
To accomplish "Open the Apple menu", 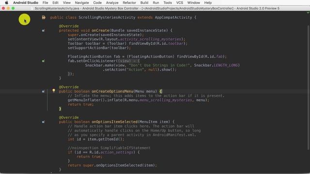I will [6, 2].
